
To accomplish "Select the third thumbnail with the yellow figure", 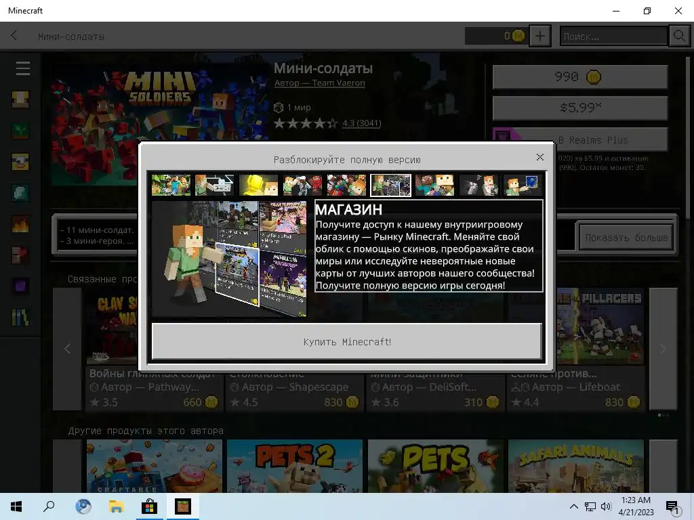I will coord(258,185).
